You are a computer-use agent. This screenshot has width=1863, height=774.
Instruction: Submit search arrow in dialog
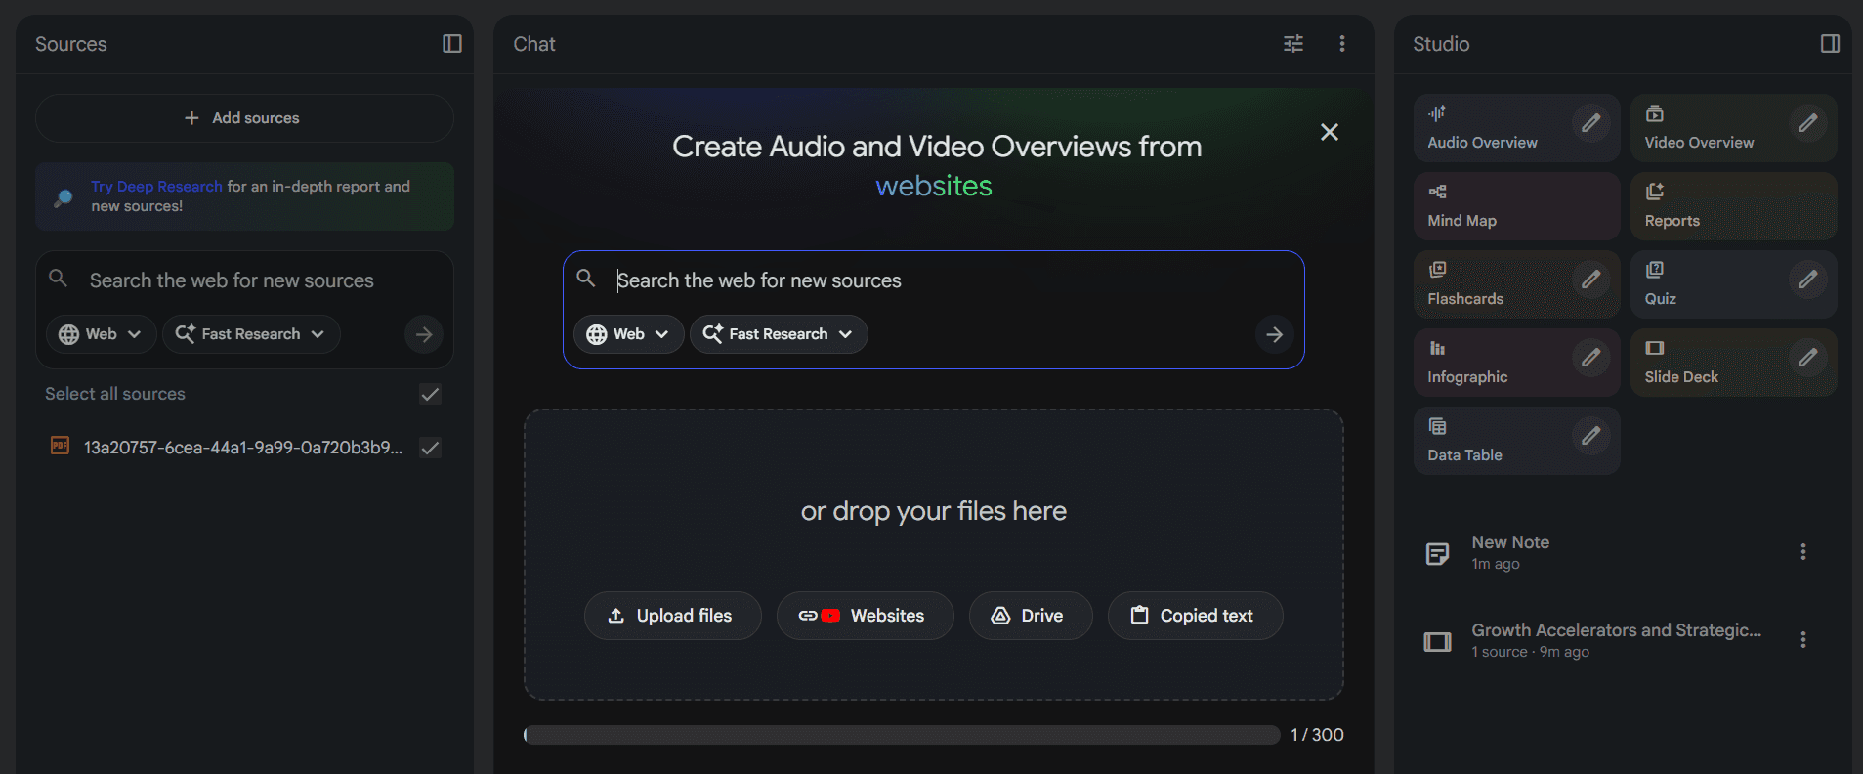coord(1274,334)
